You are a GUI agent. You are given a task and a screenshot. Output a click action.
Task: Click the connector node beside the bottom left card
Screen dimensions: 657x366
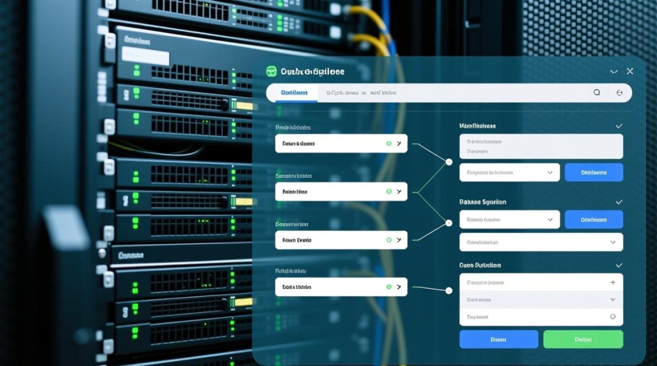[449, 291]
